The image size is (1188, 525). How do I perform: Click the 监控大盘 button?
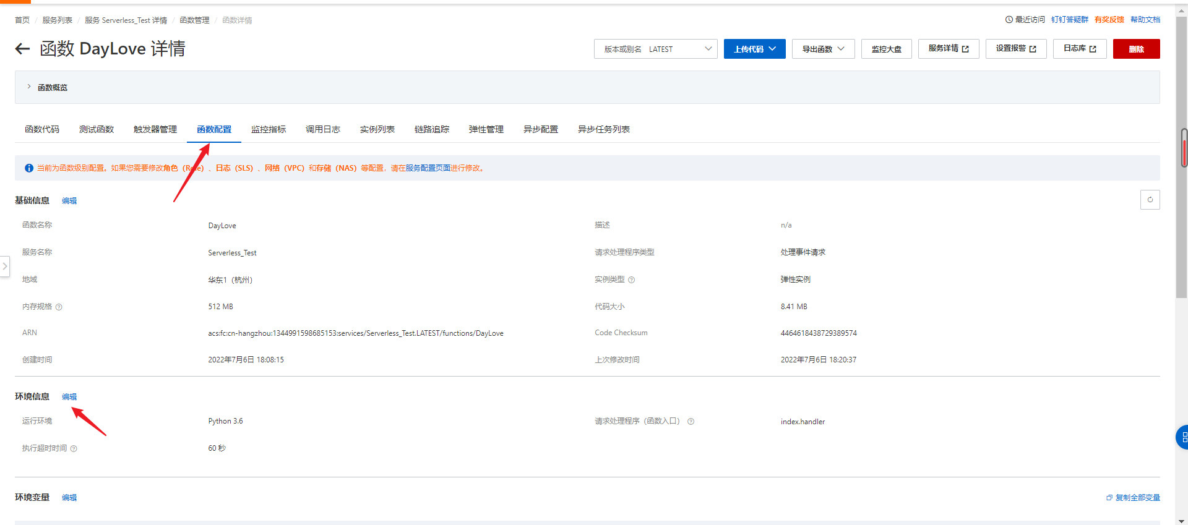coord(887,49)
